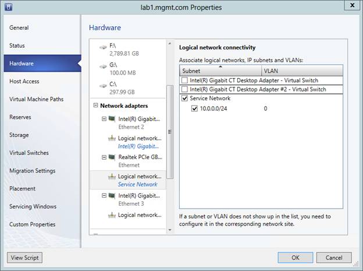Collapse the Network adapters section
Image resolution: width=363 pixels, height=271 pixels.
tap(95, 105)
